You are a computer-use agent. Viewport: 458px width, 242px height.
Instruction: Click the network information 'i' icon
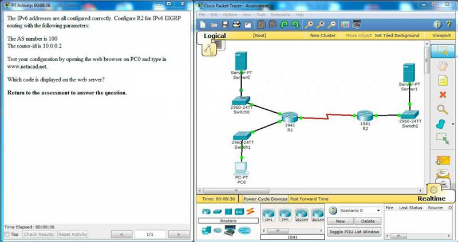(x=437, y=25)
